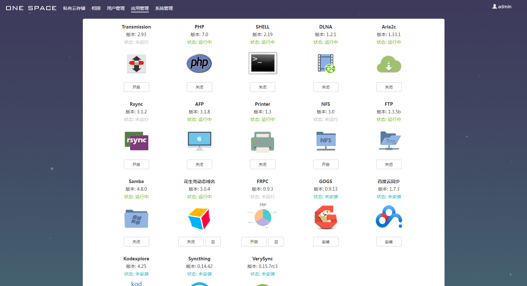Stop SHELL with 关闭 button
This screenshot has width=527, height=286.
263,87
